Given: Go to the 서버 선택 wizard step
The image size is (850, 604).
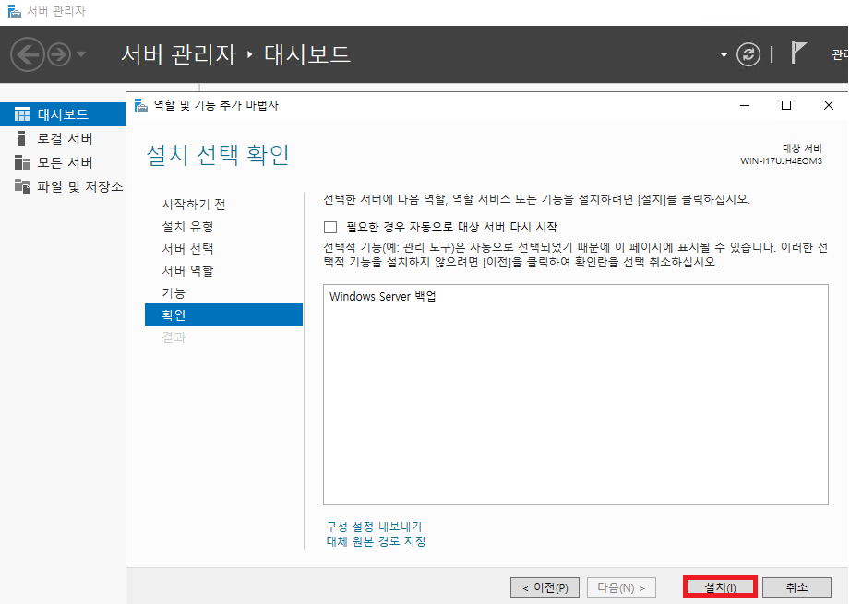Looking at the screenshot, I should (x=187, y=249).
